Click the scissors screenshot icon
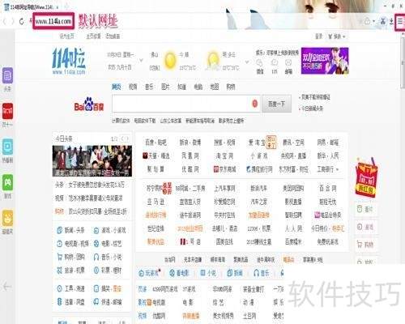 pyautogui.click(x=383, y=21)
